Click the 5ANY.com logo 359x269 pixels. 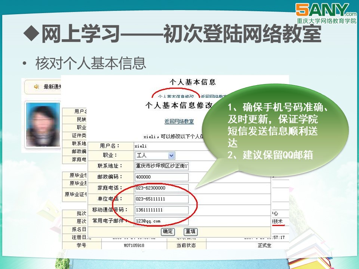(x=325, y=13)
